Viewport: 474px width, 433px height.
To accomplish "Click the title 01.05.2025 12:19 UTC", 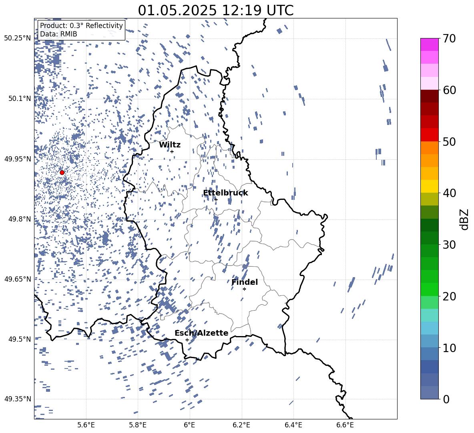I will pos(215,10).
